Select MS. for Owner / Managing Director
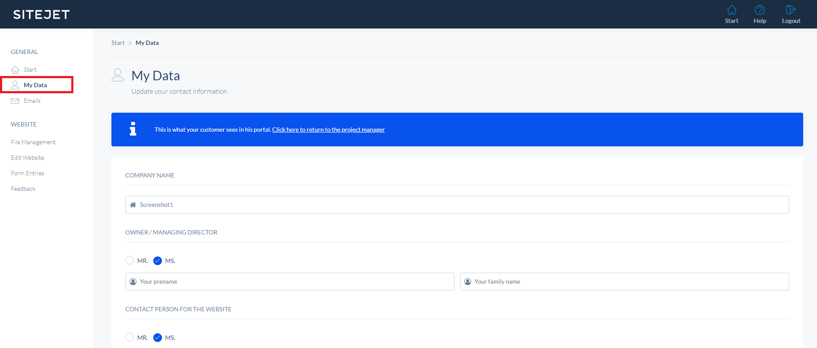 [x=158, y=260]
